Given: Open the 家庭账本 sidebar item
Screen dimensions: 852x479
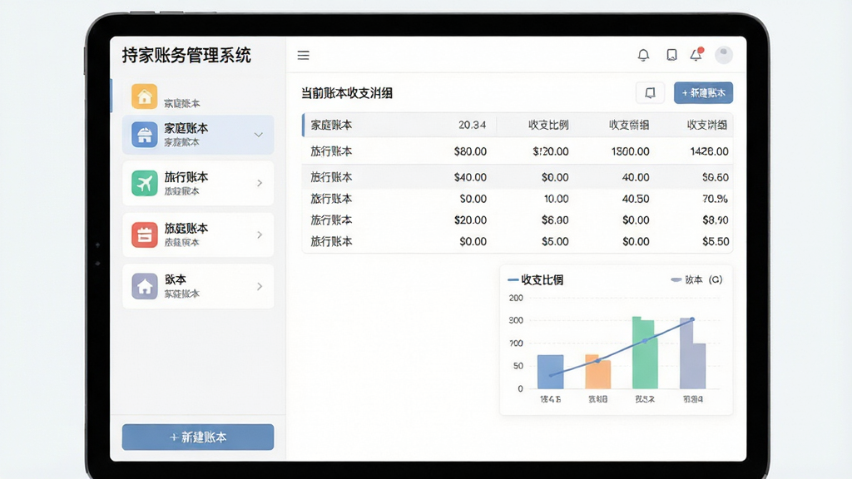Looking at the screenshot, I should pyautogui.click(x=198, y=135).
